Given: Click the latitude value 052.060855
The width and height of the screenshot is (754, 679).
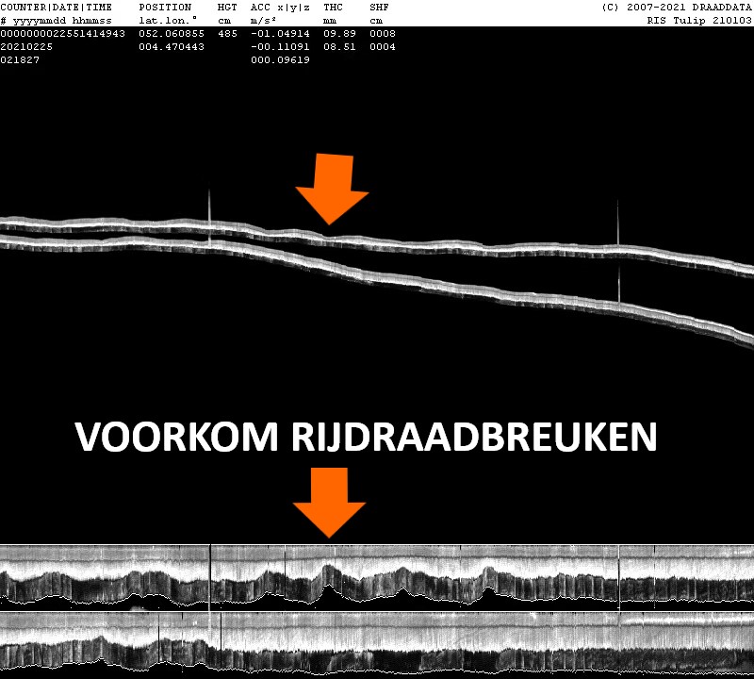Looking at the screenshot, I should click(x=172, y=33).
